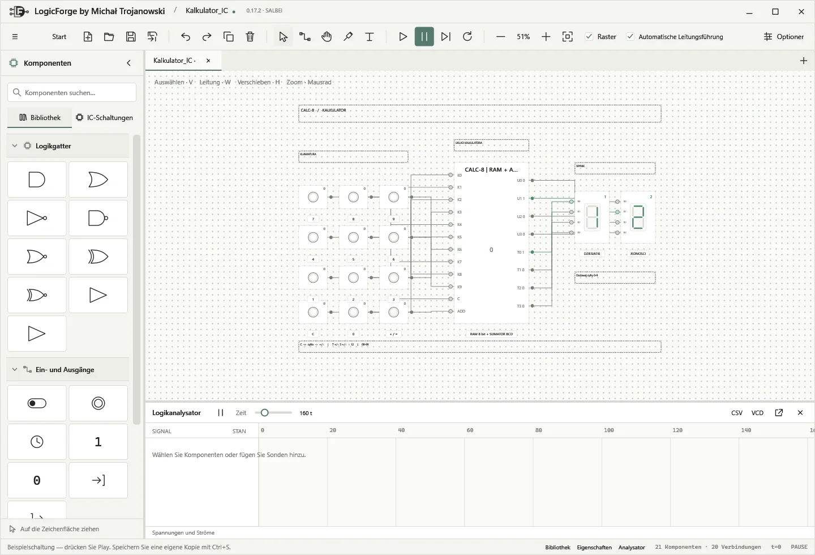Export analyzer data as VCD
This screenshot has width=815, height=555.
(757, 413)
